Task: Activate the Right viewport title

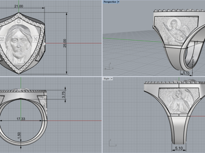Action: coord(106,79)
